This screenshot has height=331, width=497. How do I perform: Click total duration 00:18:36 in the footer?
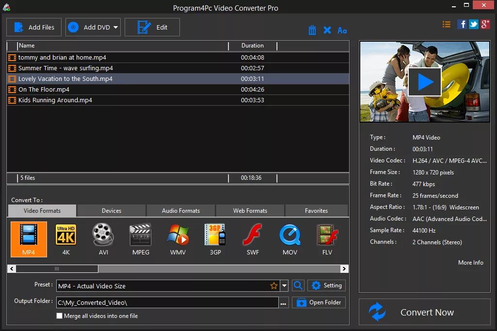click(251, 178)
